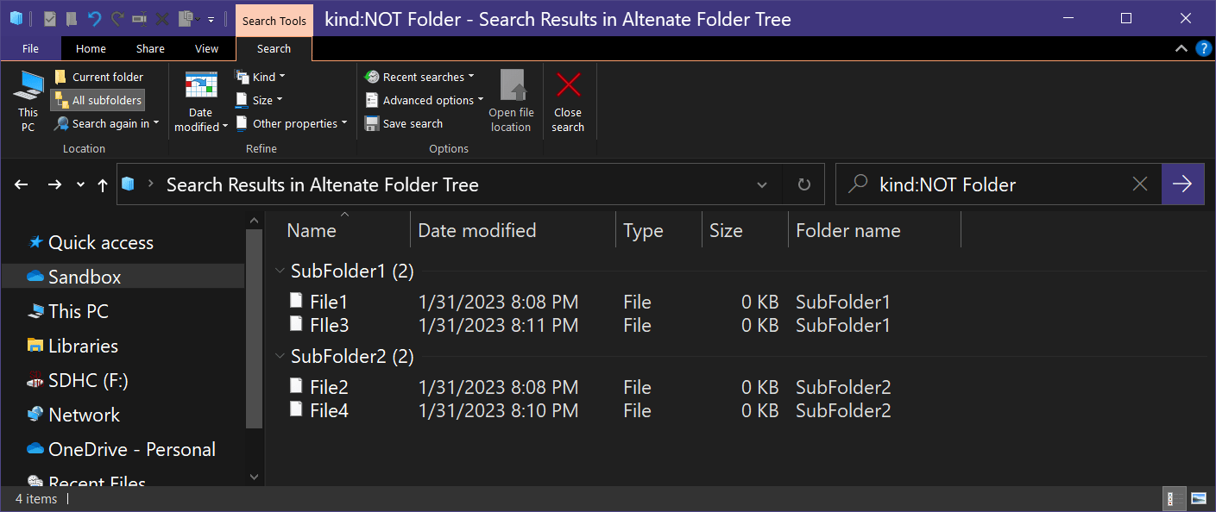Collapse the ribbon with the chevron
Viewport: 1216px width, 512px height.
point(1181,49)
